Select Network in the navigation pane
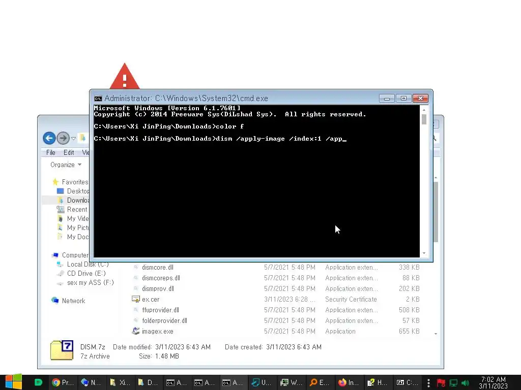The image size is (521, 390). [69, 301]
